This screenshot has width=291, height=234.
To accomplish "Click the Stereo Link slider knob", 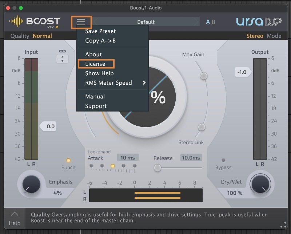I will [x=202, y=127].
